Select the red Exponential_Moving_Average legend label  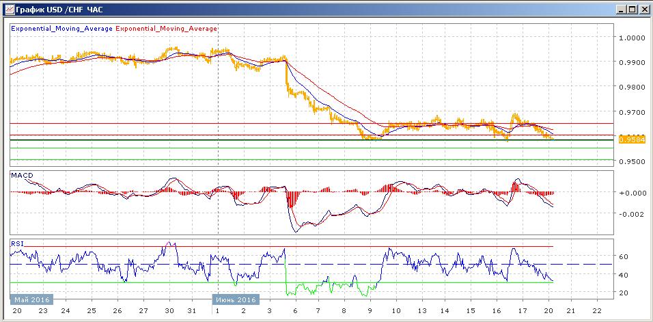click(167, 29)
